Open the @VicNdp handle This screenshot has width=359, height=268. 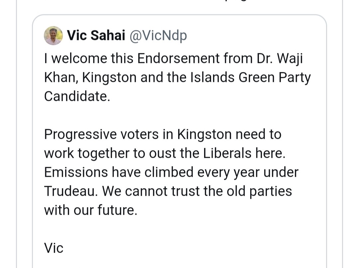point(158,36)
